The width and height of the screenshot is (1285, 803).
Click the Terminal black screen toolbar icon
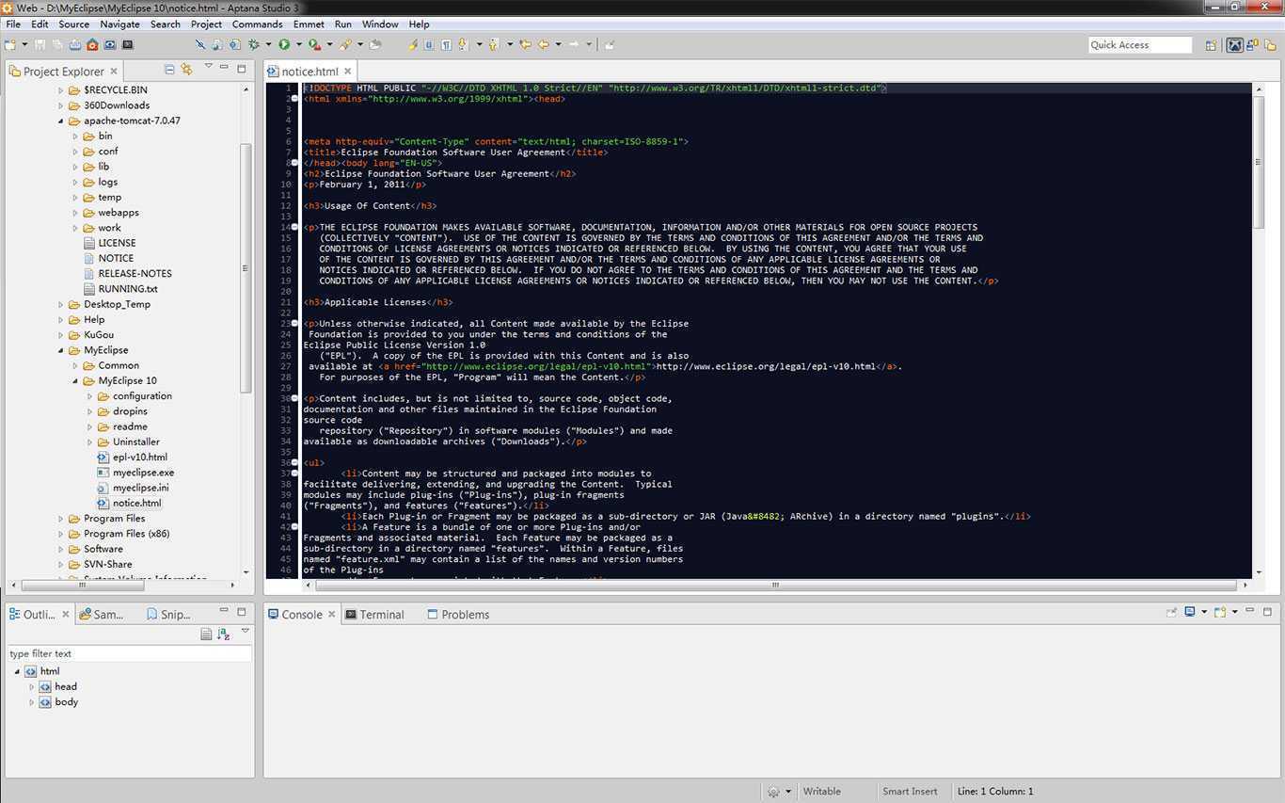click(x=128, y=44)
